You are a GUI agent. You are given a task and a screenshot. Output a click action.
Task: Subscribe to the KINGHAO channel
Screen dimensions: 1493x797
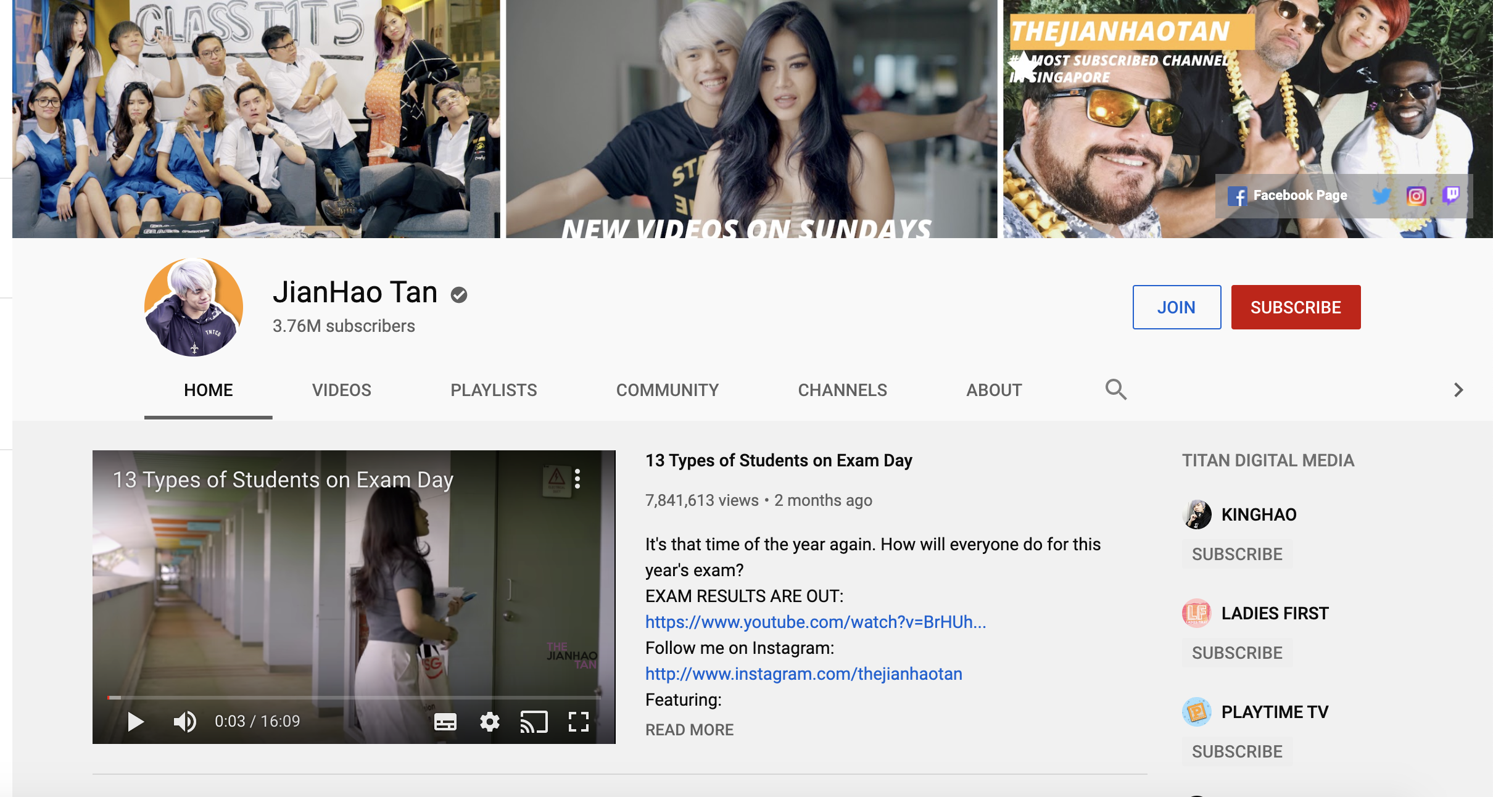click(1237, 554)
